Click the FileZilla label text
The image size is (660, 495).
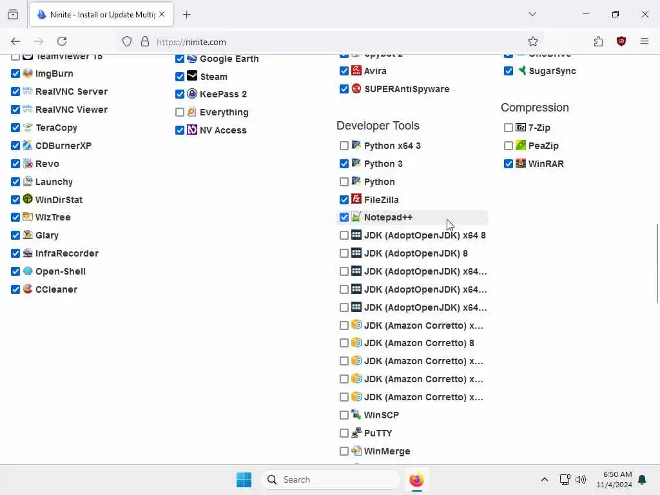382,200
